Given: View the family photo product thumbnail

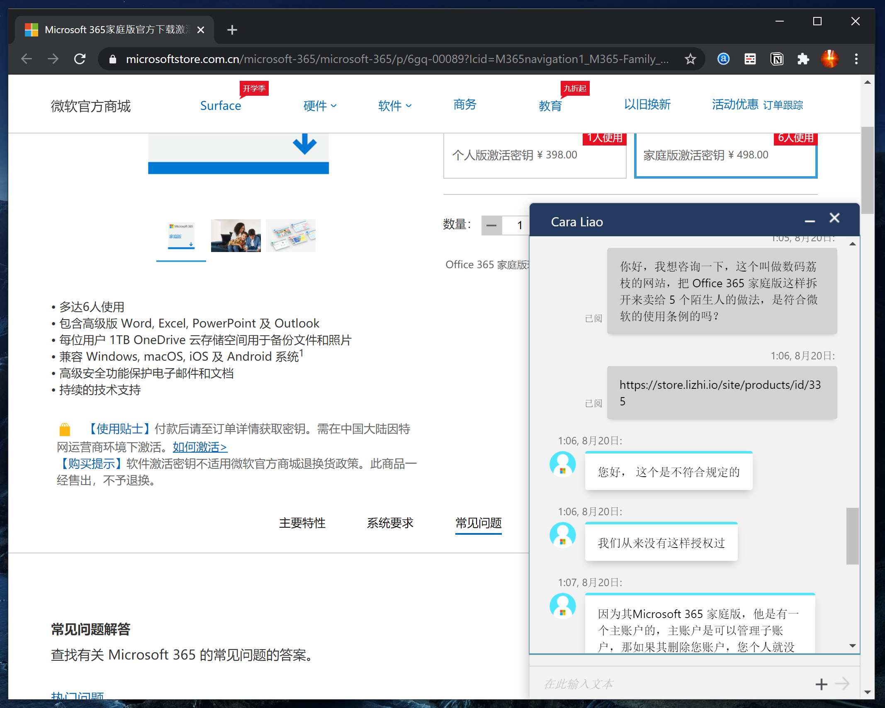Looking at the screenshot, I should pos(236,235).
